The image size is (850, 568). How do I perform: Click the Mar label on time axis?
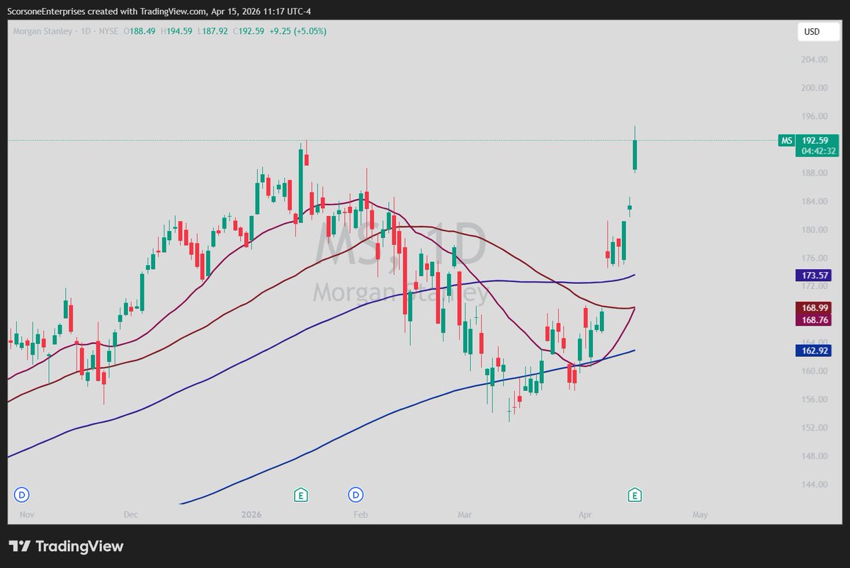click(465, 515)
